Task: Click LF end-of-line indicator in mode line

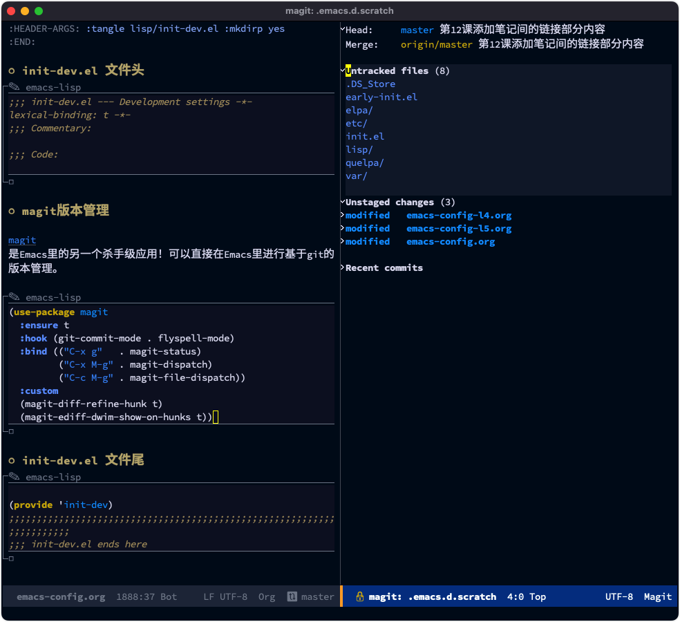Action: 209,597
